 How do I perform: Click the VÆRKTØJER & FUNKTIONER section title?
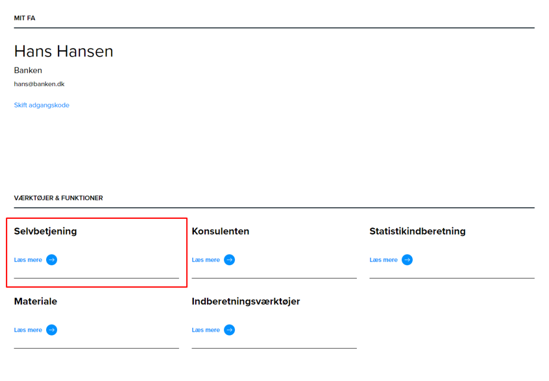(59, 198)
